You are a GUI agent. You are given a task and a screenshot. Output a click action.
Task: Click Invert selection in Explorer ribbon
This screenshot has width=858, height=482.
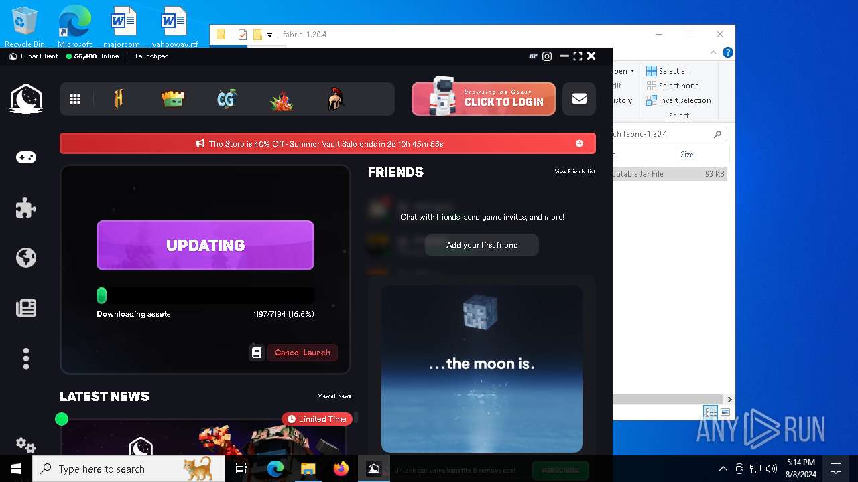point(678,100)
